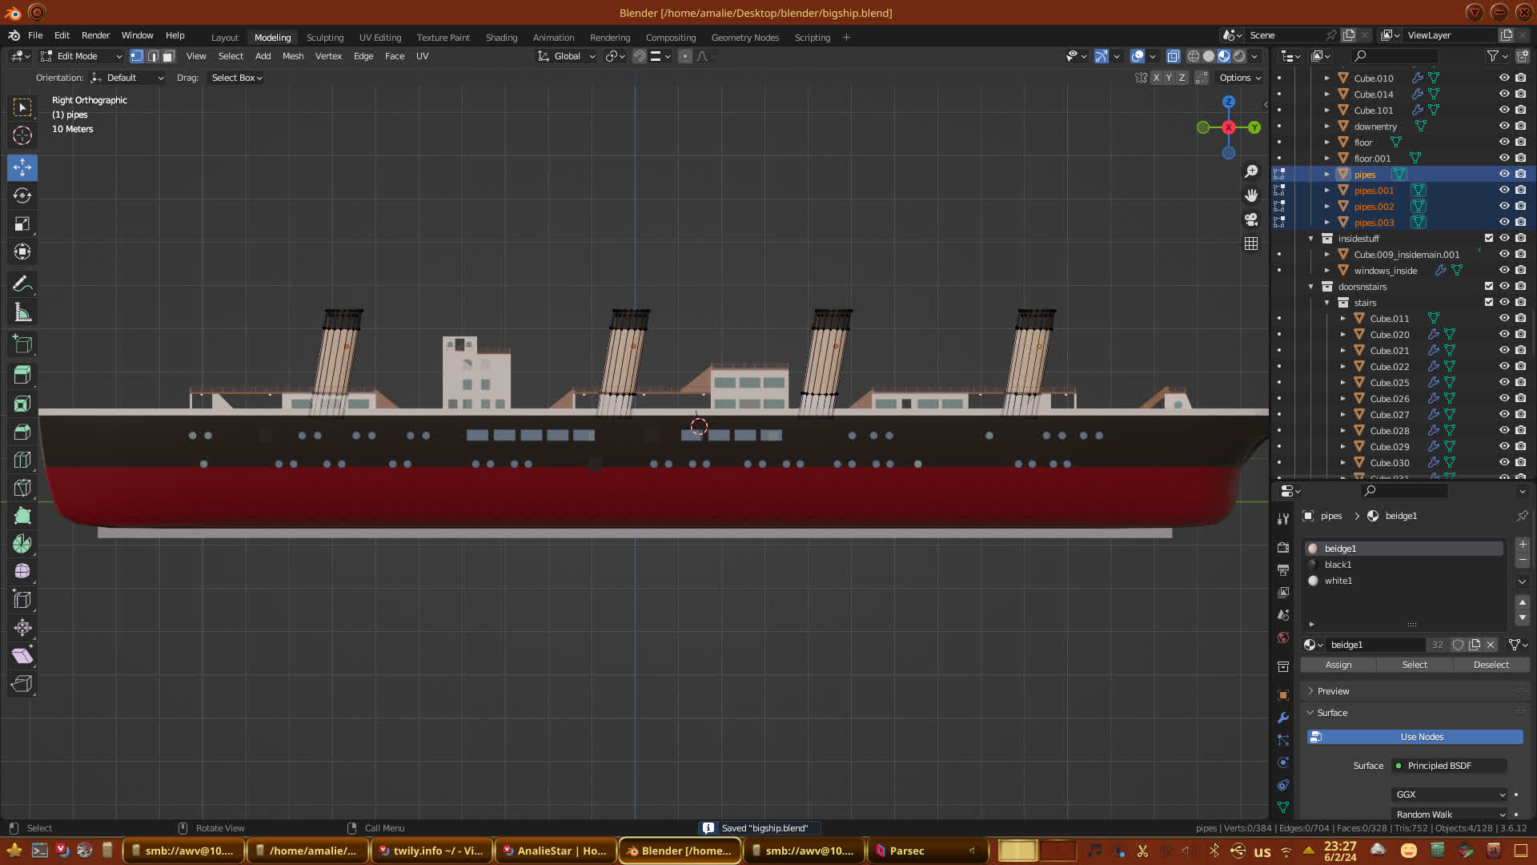Open the Mesh menu
Image resolution: width=1537 pixels, height=865 pixels.
point(292,56)
